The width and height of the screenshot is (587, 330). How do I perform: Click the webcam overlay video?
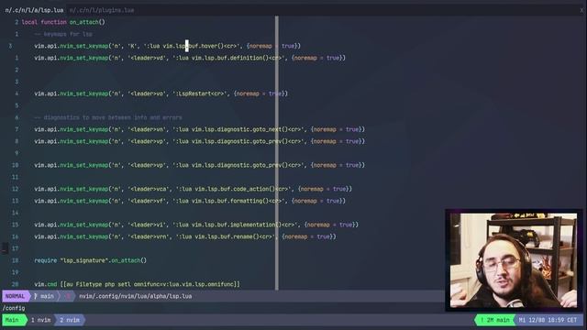(514, 260)
